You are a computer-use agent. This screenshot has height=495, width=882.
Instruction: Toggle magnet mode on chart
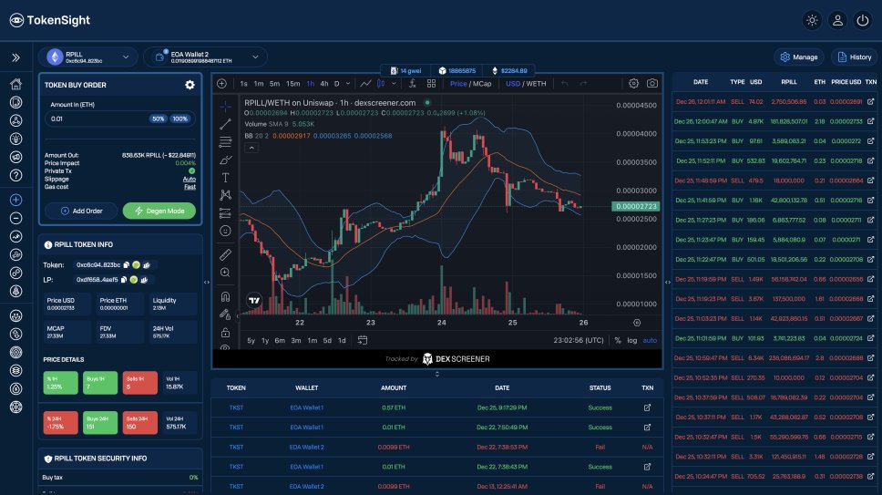click(225, 296)
